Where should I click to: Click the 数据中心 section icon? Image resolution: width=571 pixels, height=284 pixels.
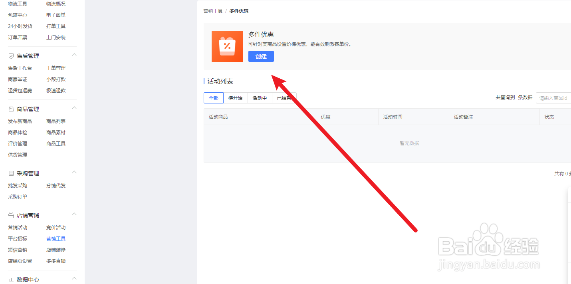pos(11,280)
